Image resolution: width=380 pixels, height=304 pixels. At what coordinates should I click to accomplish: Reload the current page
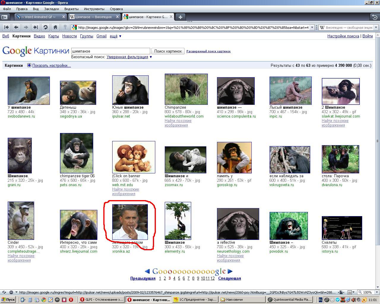pyautogui.click(x=45, y=27)
